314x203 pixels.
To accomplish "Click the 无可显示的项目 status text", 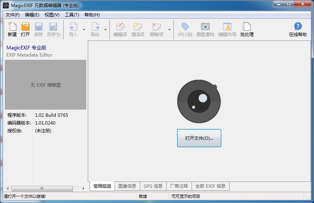I will tap(185, 196).
